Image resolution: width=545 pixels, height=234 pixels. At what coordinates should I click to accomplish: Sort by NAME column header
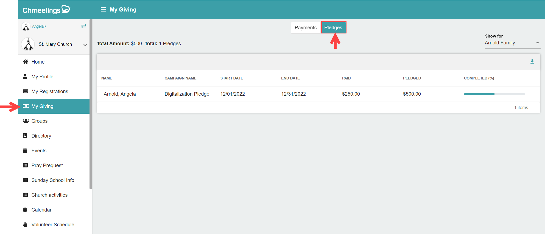click(x=107, y=78)
